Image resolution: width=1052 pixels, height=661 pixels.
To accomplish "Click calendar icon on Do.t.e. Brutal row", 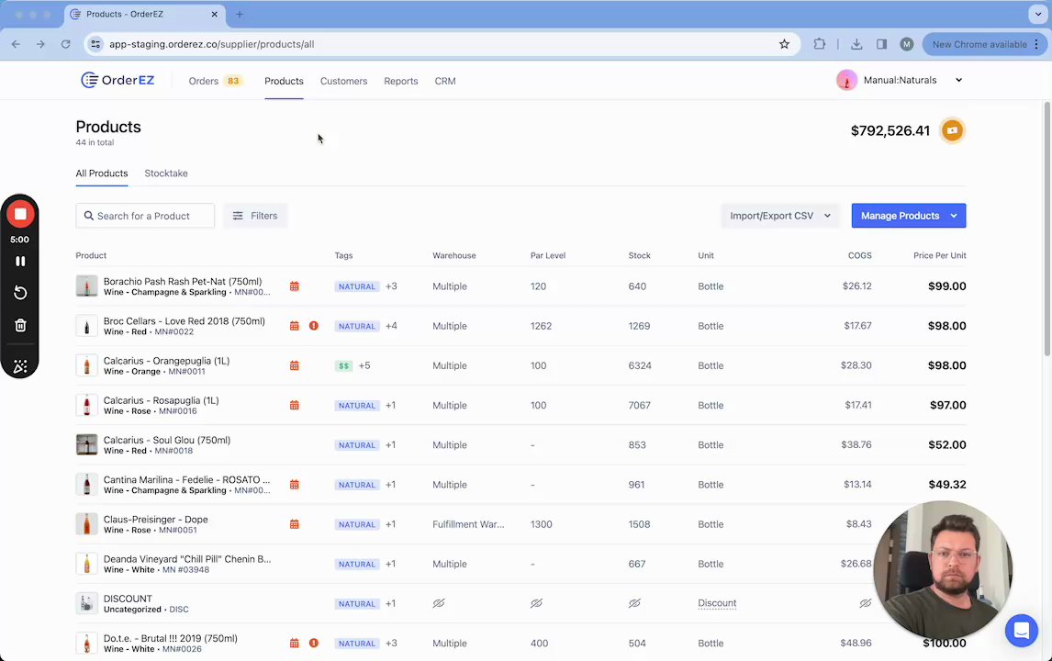I will (294, 643).
